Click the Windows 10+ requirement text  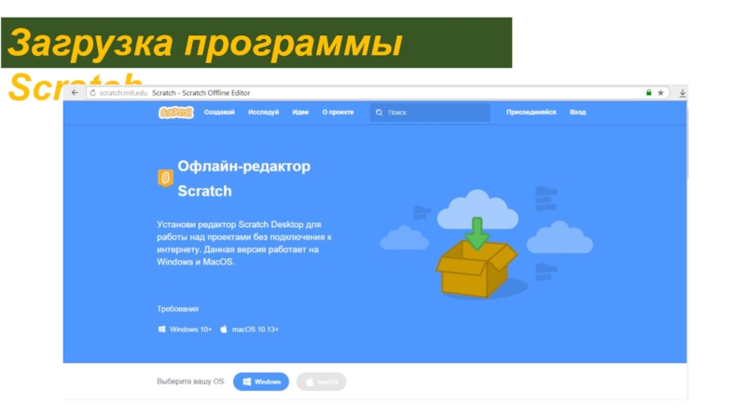point(190,330)
